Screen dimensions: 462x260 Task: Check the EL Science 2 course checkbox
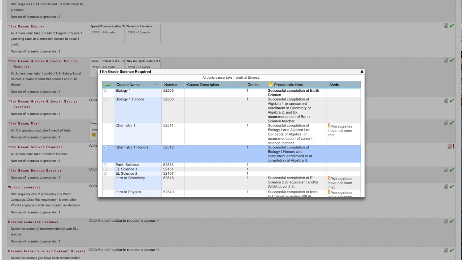(x=105, y=173)
